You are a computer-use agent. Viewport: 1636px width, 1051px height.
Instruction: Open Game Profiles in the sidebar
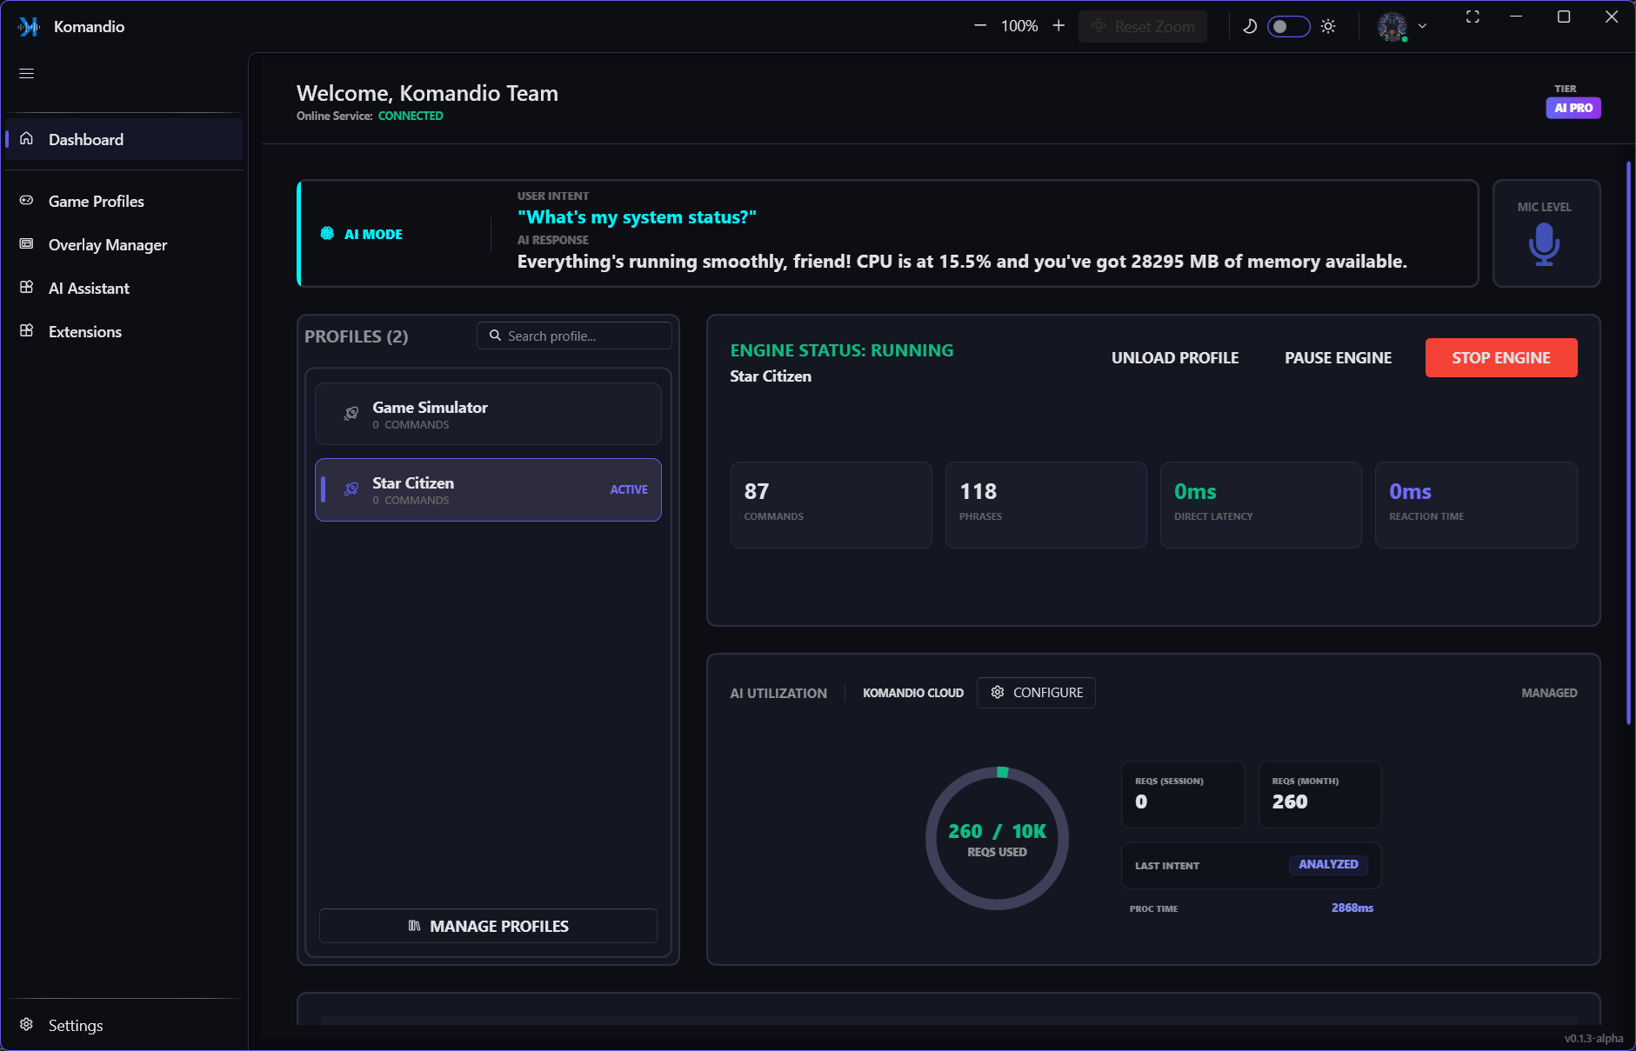[96, 202]
